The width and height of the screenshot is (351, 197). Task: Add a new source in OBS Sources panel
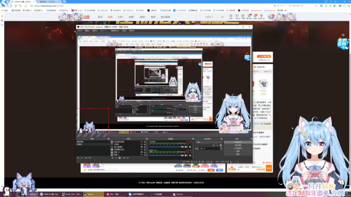[112, 158]
